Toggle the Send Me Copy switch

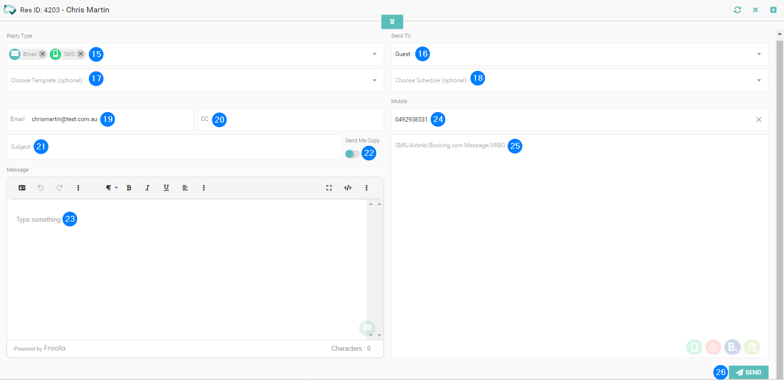[x=352, y=154]
